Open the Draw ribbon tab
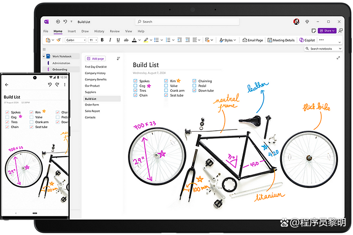 (x=85, y=31)
